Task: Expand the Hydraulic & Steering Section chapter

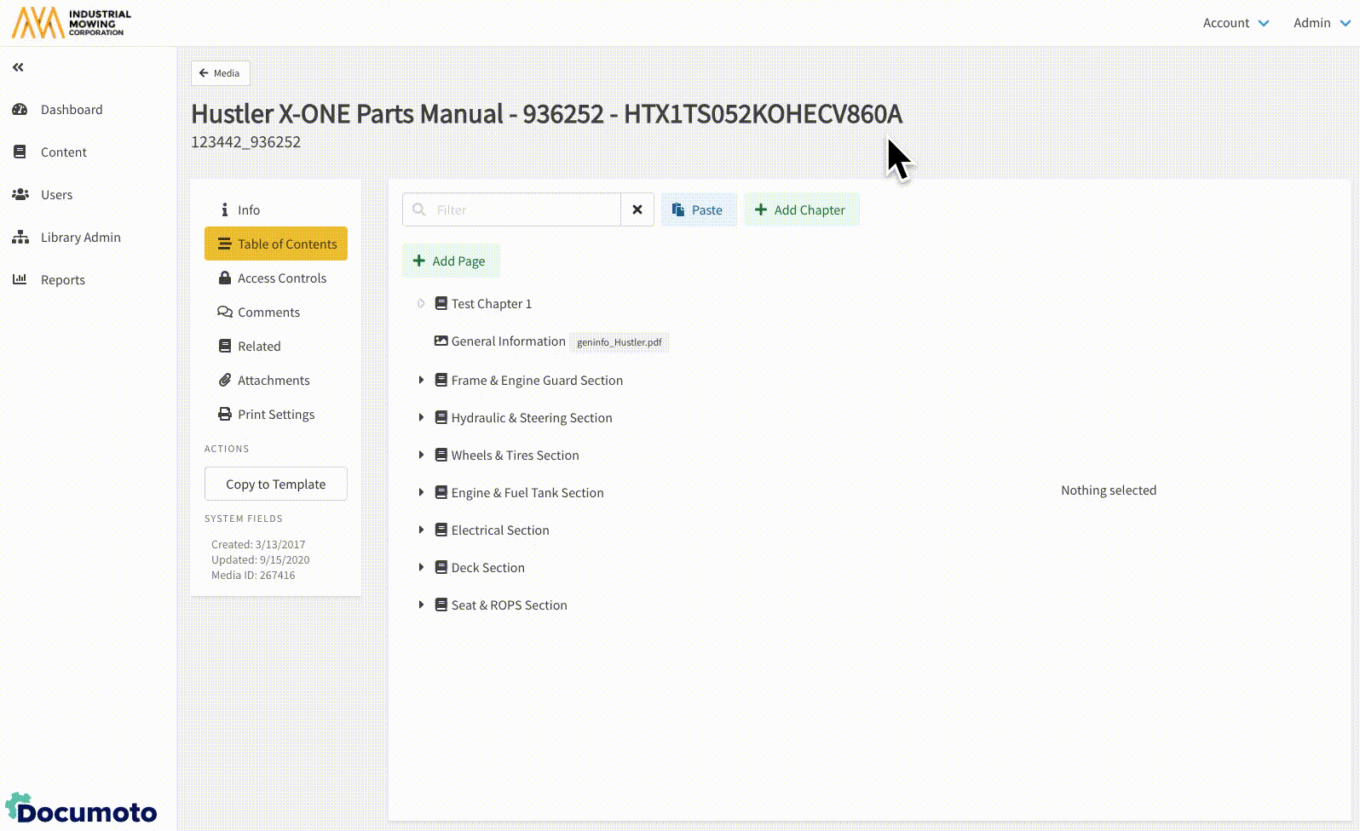Action: pyautogui.click(x=421, y=418)
